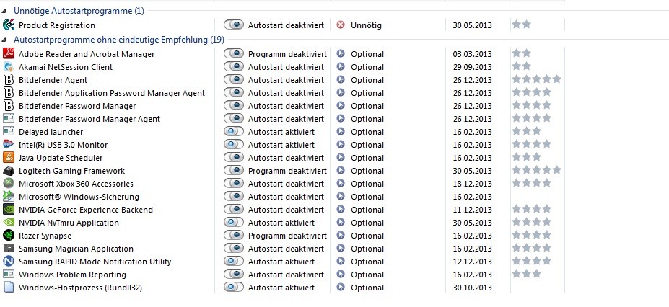Select the Akamai NetSession Client icon

9,67
